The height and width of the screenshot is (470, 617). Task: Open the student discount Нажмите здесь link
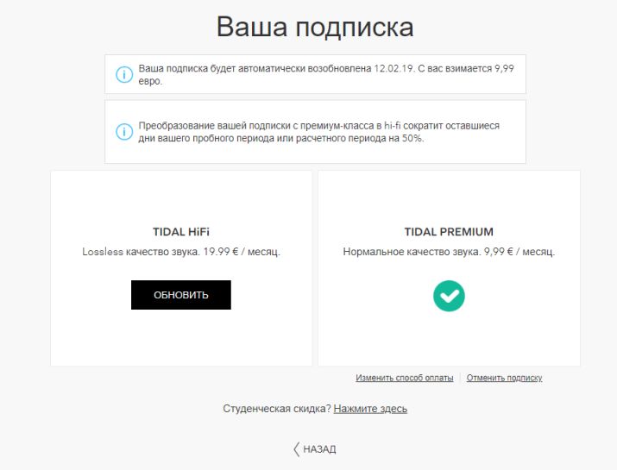point(370,409)
